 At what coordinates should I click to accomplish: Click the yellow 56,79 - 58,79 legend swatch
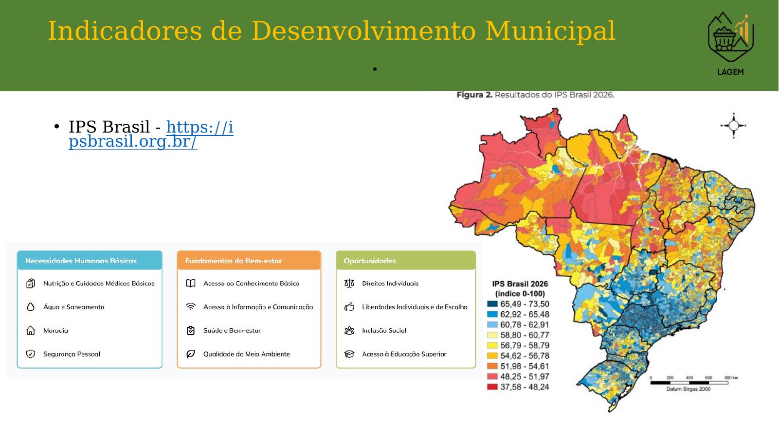pos(492,346)
